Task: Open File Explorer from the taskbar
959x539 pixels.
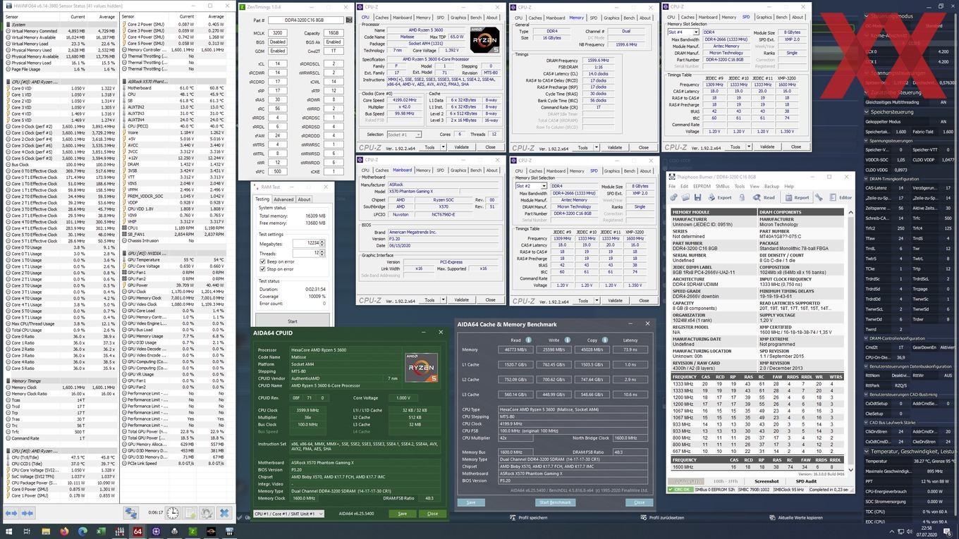Action: tap(46, 531)
